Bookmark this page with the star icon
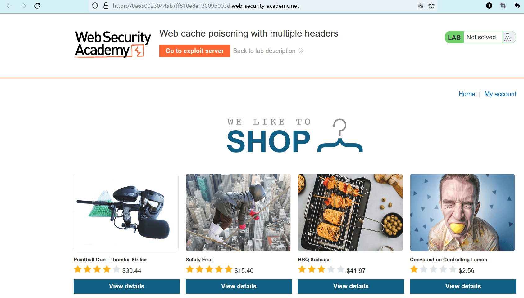The width and height of the screenshot is (524, 298). [431, 6]
